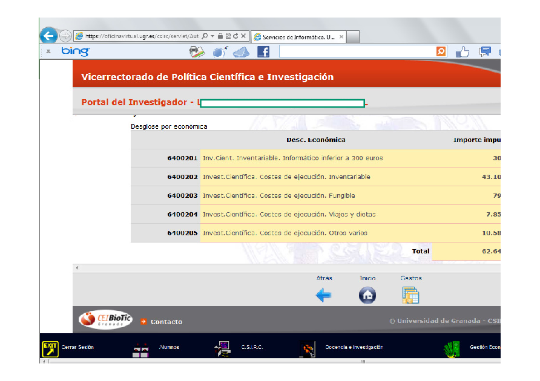Click the browser back button
The width and height of the screenshot is (540, 381).
[x=48, y=36]
